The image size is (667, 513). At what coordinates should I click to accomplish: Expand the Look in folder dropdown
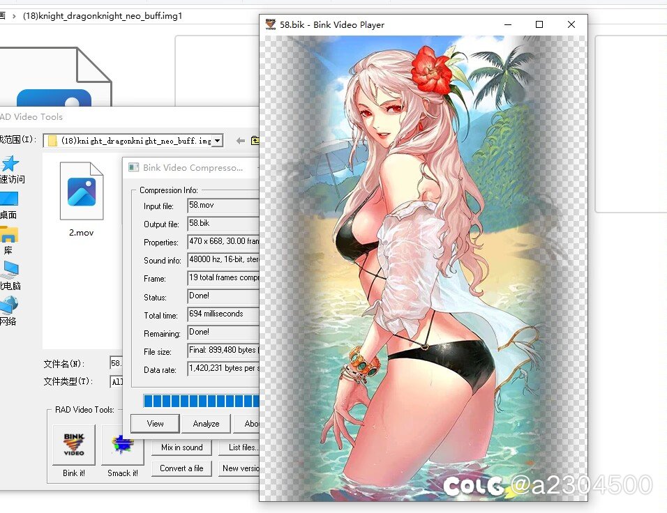218,141
